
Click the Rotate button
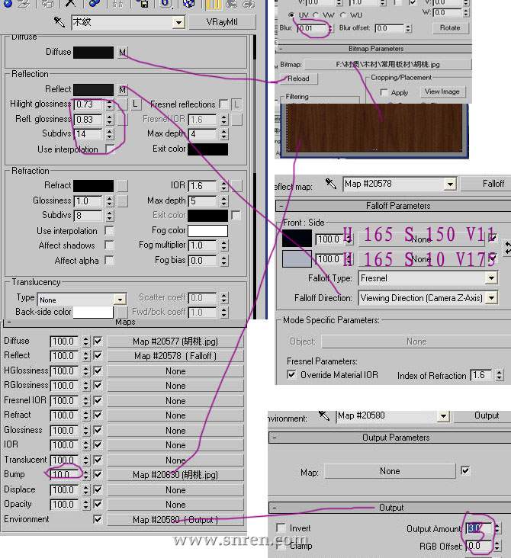tap(450, 27)
